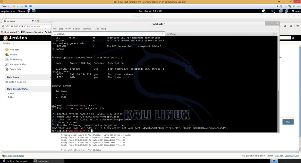Screen dimensions: 301x163
Task: Open the terminal Edit menu
Action: click(61, 29)
